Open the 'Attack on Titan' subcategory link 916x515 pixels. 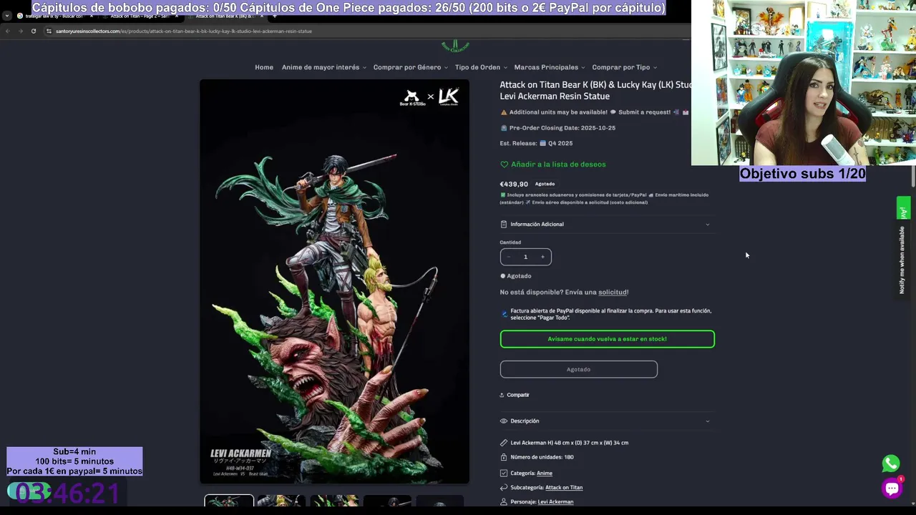[564, 488]
